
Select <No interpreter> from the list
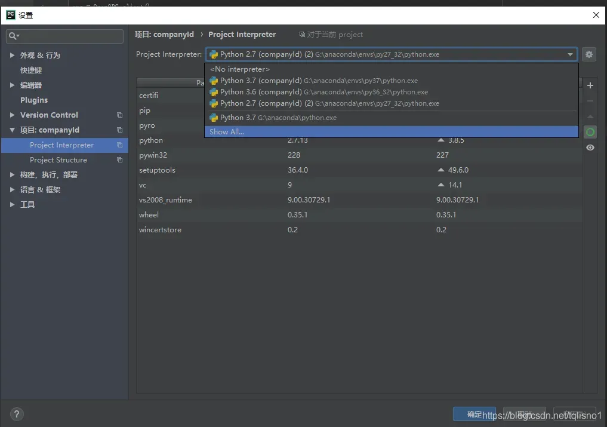(392, 69)
